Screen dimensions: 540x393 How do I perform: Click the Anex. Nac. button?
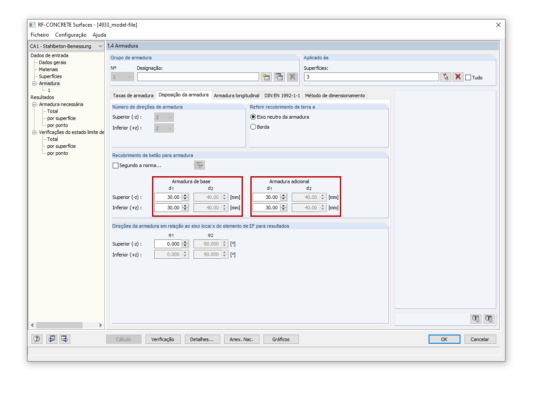pyautogui.click(x=242, y=339)
